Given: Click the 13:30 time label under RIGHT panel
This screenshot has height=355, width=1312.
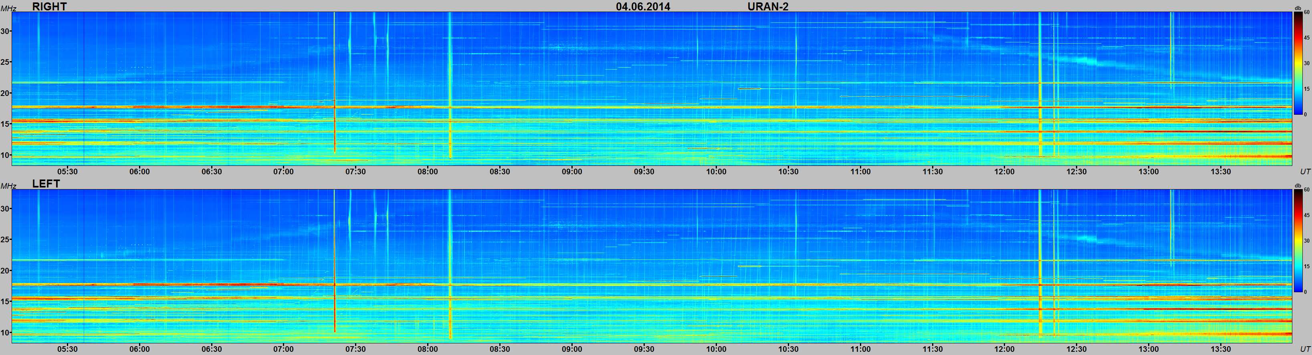Looking at the screenshot, I should pyautogui.click(x=1221, y=172).
